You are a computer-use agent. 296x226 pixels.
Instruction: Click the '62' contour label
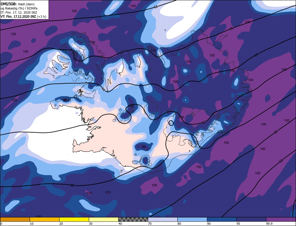tap(204, 122)
